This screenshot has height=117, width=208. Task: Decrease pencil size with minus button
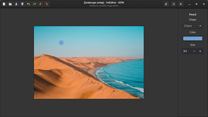click(x=194, y=51)
